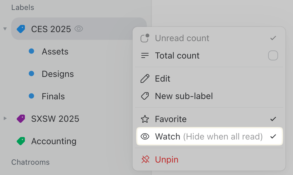
Task: Toggle the Watch checkmark off
Action: (273, 136)
